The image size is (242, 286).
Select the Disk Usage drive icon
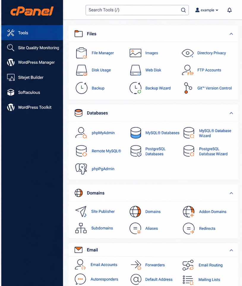(81, 70)
